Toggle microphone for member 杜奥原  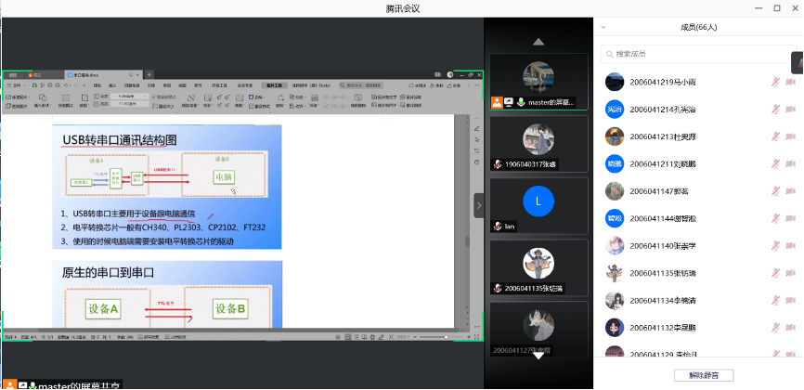pyautogui.click(x=775, y=137)
